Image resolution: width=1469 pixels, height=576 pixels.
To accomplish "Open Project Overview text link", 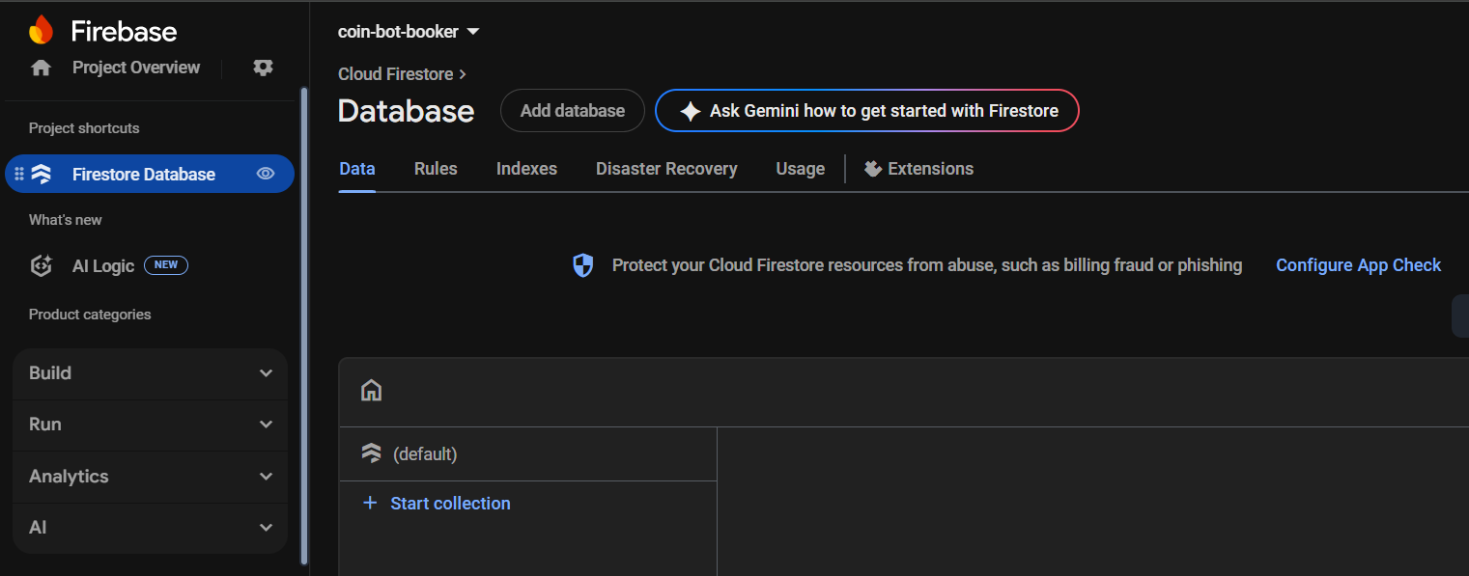I will (x=136, y=68).
